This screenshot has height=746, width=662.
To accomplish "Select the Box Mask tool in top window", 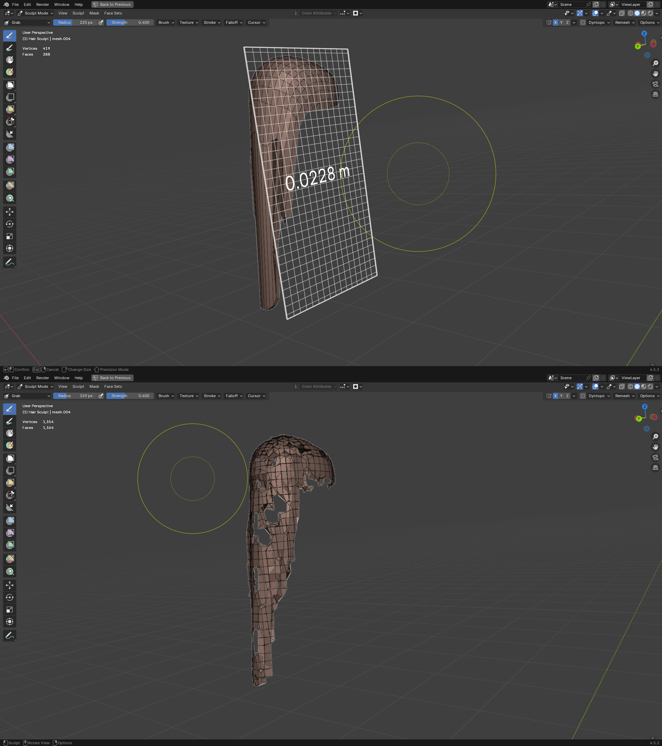I will [10, 85].
